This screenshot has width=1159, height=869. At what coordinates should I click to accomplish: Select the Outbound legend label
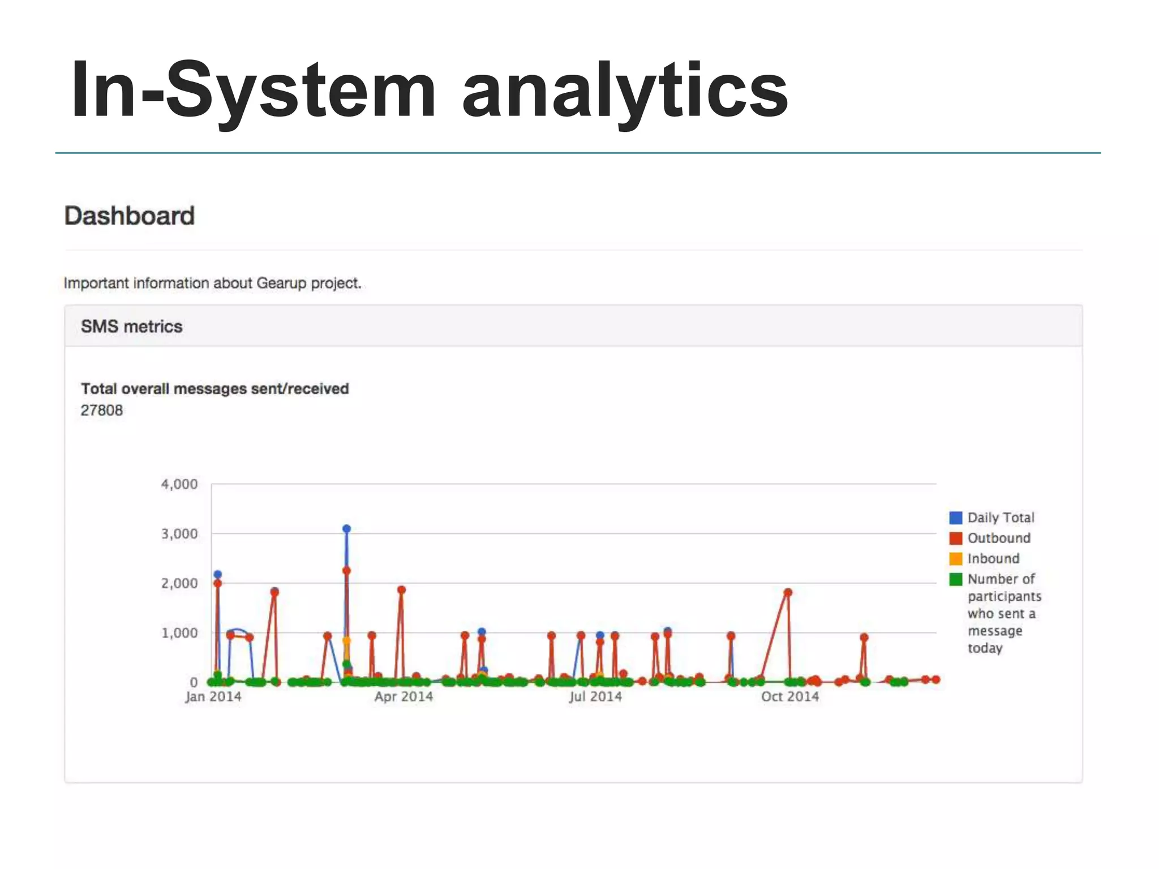[x=999, y=538]
